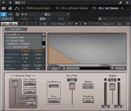Toggle the sidechain arc icon
Image resolution: width=131 pixels, height=111 pixels.
pos(10,14)
